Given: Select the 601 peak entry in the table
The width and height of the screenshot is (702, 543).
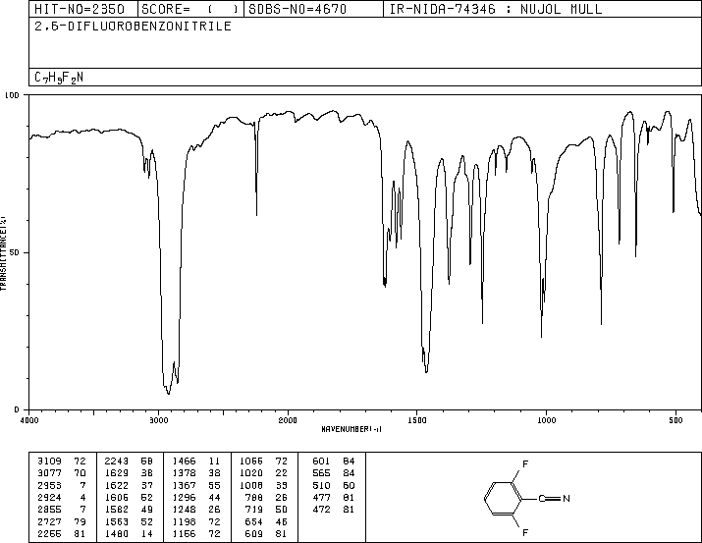Looking at the screenshot, I should [x=334, y=462].
